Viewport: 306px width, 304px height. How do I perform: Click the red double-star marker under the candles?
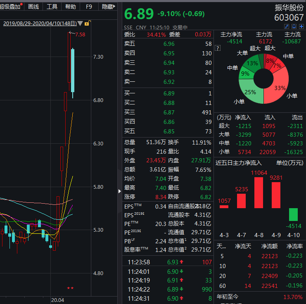point(70,288)
